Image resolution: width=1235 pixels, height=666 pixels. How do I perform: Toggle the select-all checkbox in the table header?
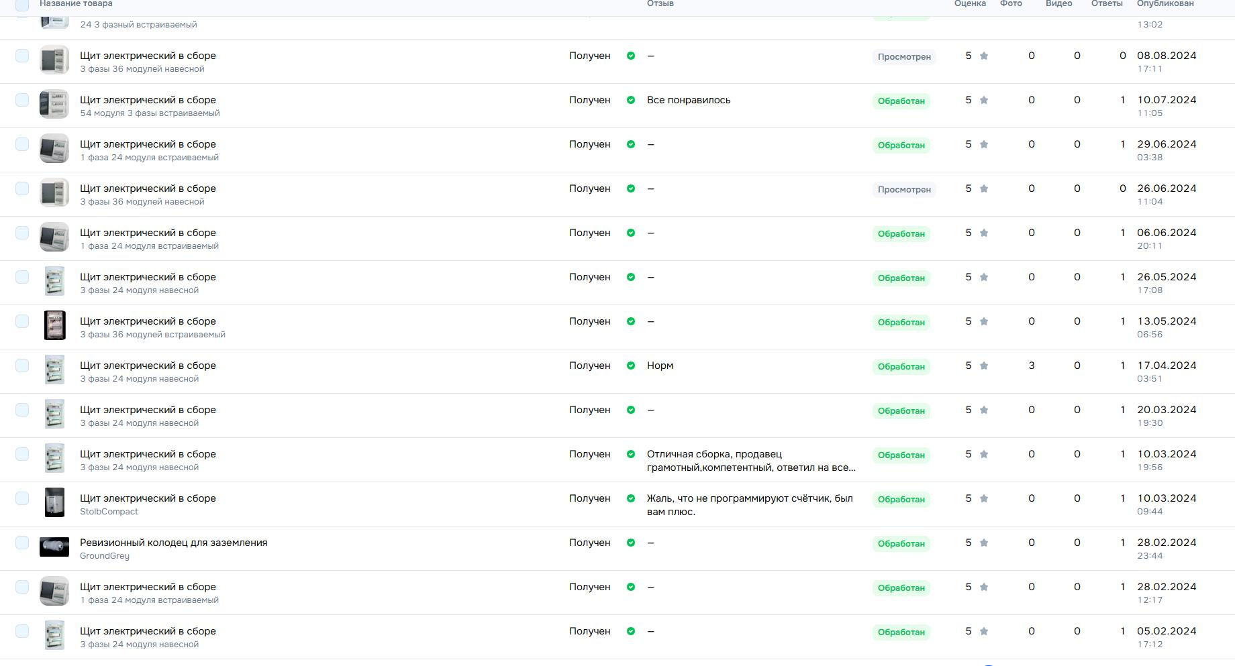coord(22,5)
